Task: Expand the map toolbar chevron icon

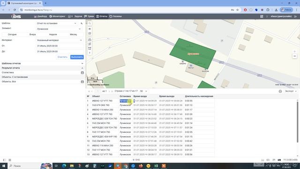Action: (90, 53)
